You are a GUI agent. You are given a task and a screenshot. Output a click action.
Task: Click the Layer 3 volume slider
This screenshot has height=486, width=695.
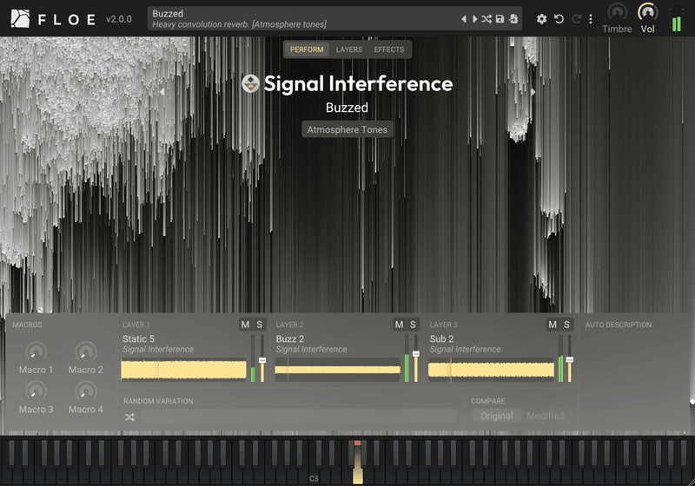click(570, 358)
